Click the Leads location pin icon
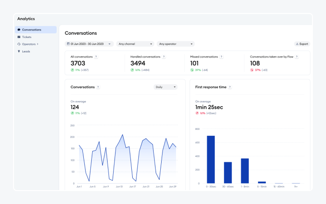Image resolution: width=326 pixels, height=204 pixels. pyautogui.click(x=19, y=51)
